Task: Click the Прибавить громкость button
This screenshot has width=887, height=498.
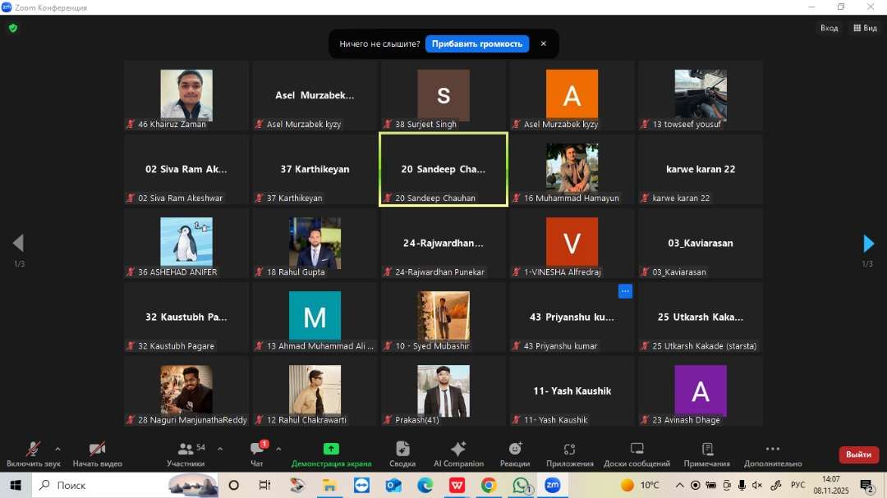Action: point(476,43)
